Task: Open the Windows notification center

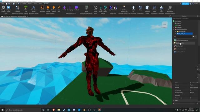Action: (x=197, y=110)
